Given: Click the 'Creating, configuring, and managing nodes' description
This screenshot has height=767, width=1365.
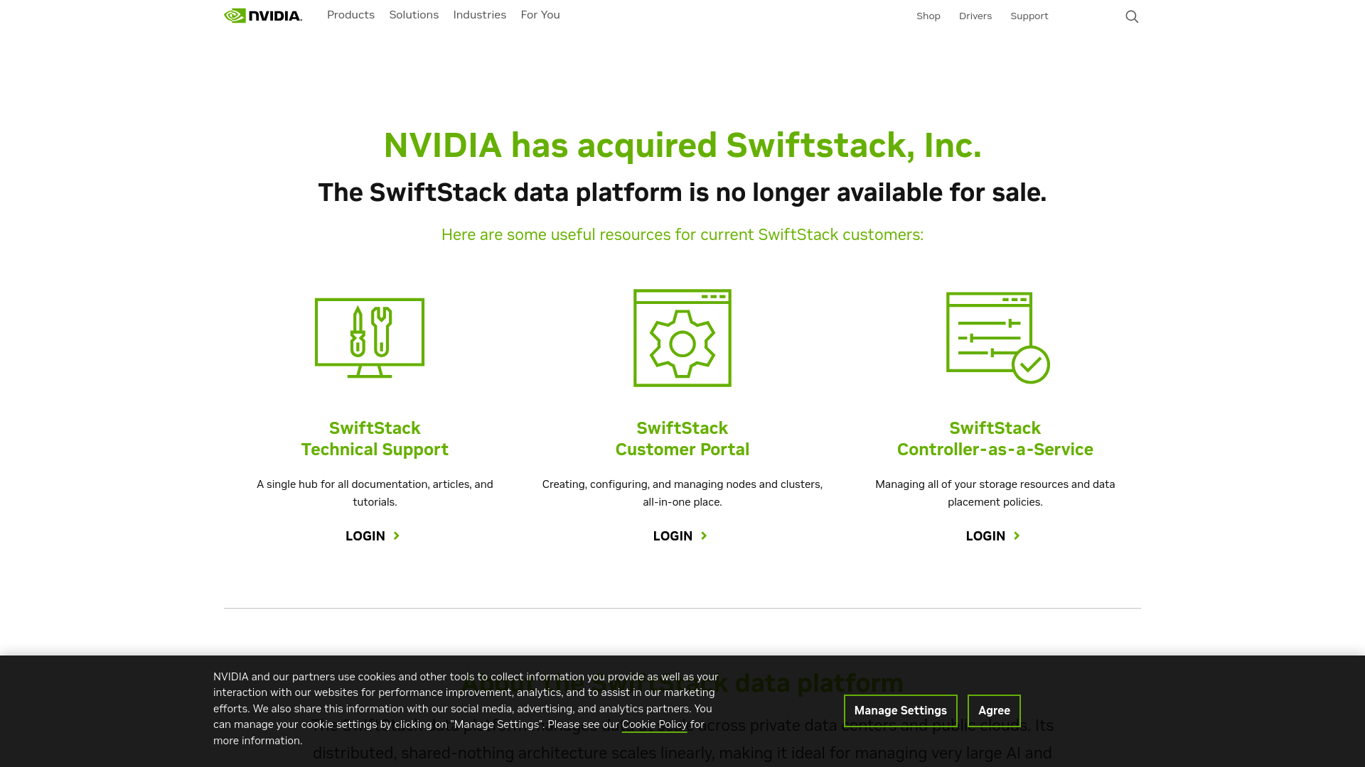Looking at the screenshot, I should point(682,493).
